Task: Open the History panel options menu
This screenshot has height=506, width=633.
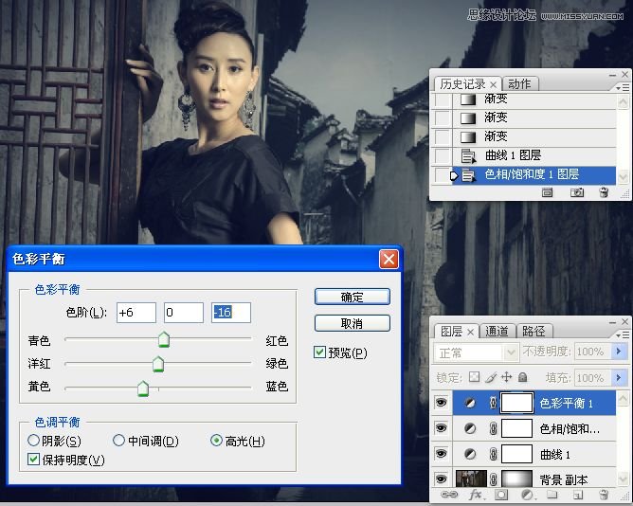Action: [623, 87]
